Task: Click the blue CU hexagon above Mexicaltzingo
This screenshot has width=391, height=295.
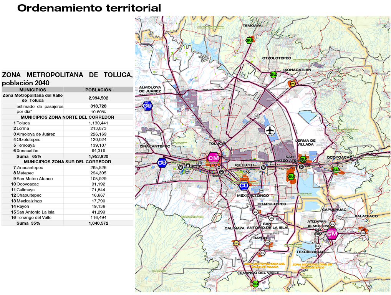Action: click(244, 185)
